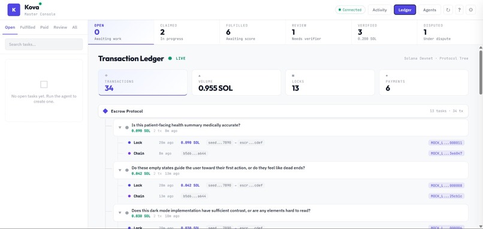Click the Lock row with 0.090 SOL

click(x=295, y=143)
